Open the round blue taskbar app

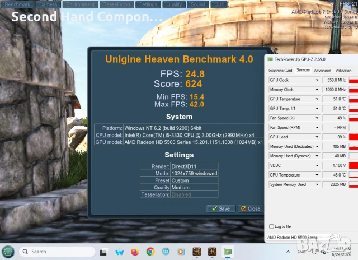(166, 252)
